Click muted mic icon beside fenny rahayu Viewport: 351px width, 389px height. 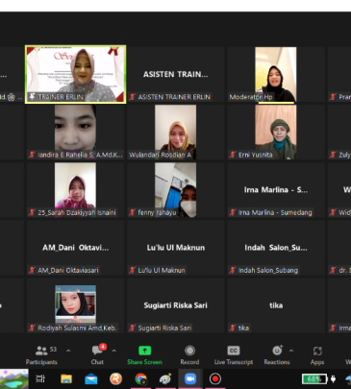pos(132,212)
